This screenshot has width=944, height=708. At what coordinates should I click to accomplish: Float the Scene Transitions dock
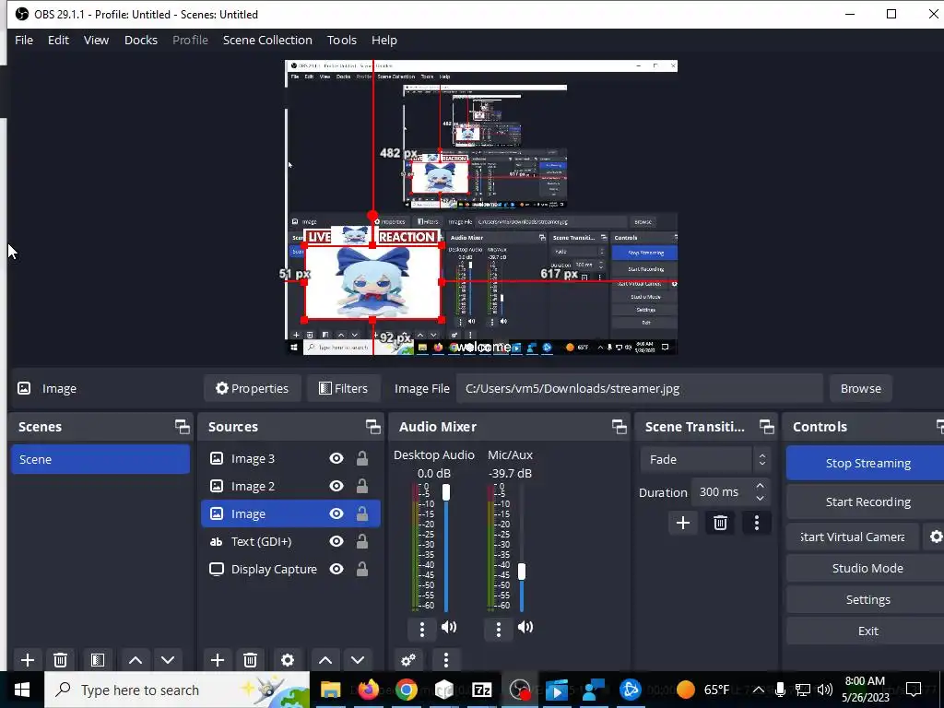click(x=767, y=427)
